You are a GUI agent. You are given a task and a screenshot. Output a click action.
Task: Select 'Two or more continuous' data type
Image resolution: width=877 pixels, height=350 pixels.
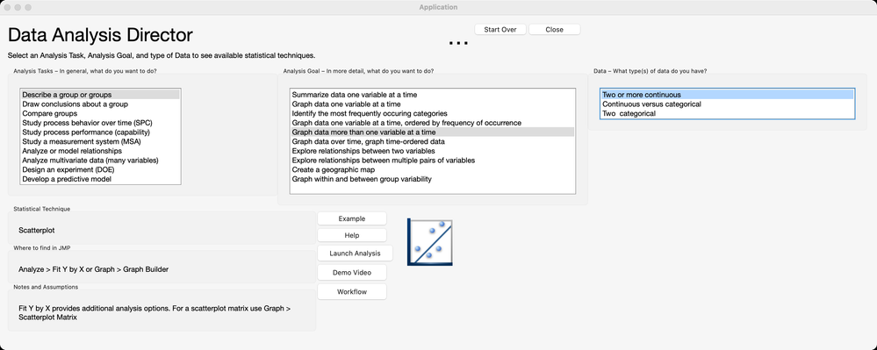727,95
